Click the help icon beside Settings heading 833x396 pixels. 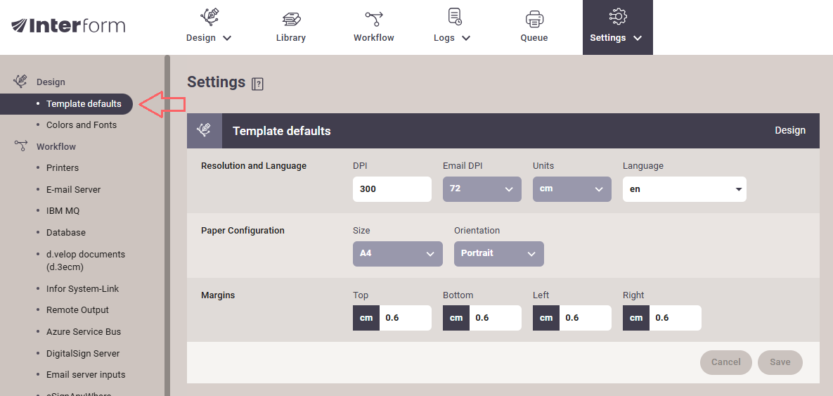257,84
